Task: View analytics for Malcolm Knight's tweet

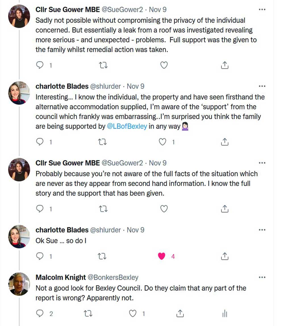Action: [x=225, y=314]
